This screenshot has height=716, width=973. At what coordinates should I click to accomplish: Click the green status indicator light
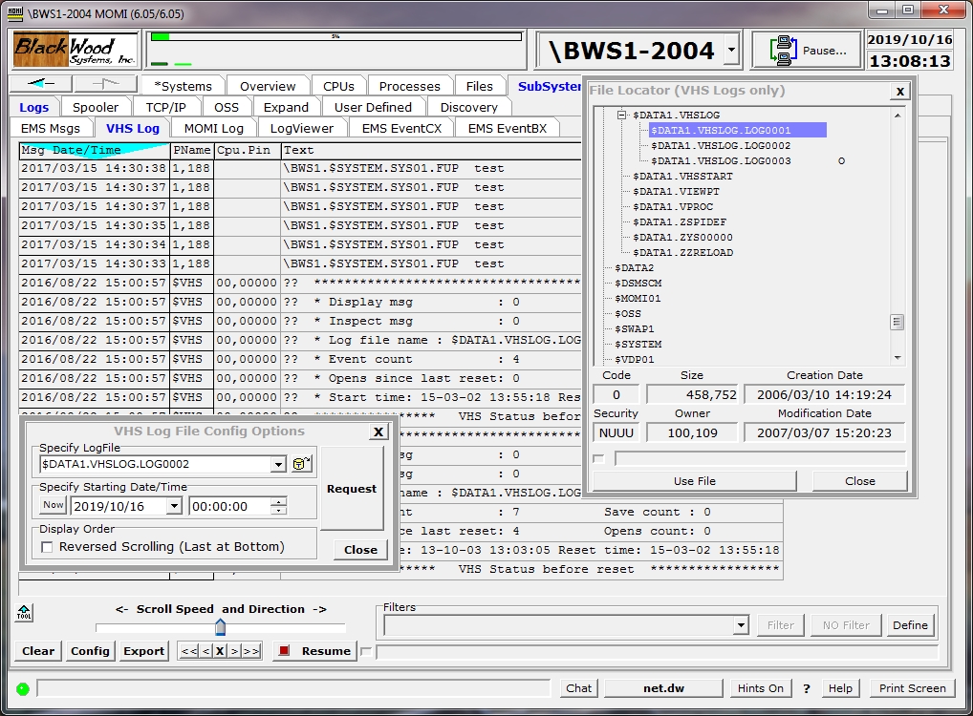(23, 688)
